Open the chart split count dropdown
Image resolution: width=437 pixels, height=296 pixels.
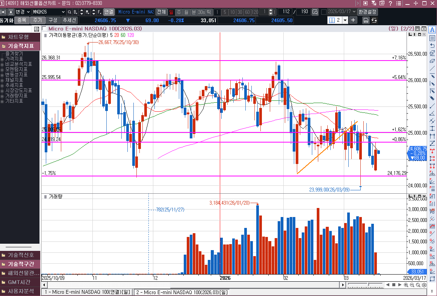(345, 20)
